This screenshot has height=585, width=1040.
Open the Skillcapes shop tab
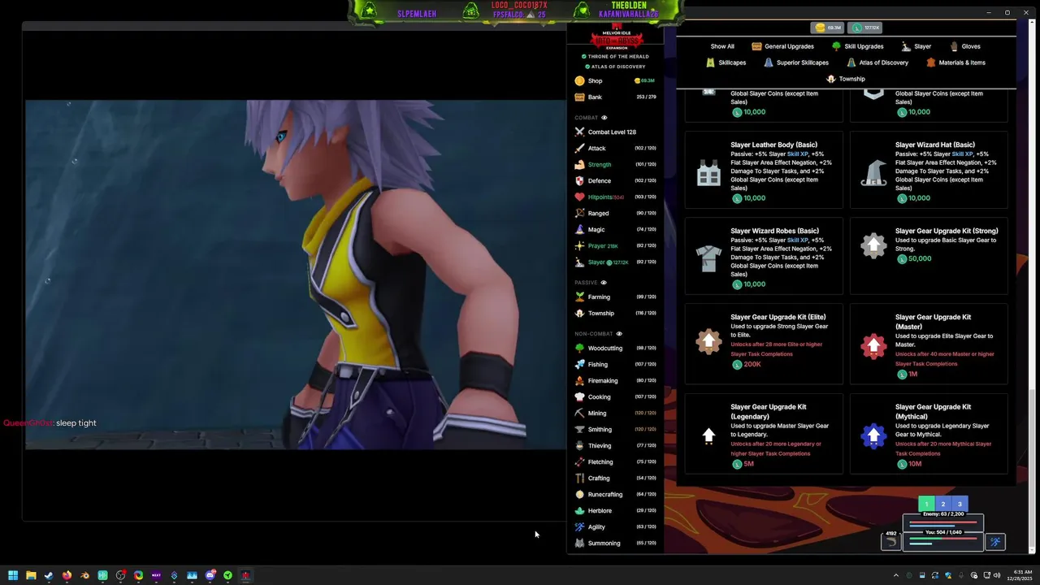pos(726,63)
